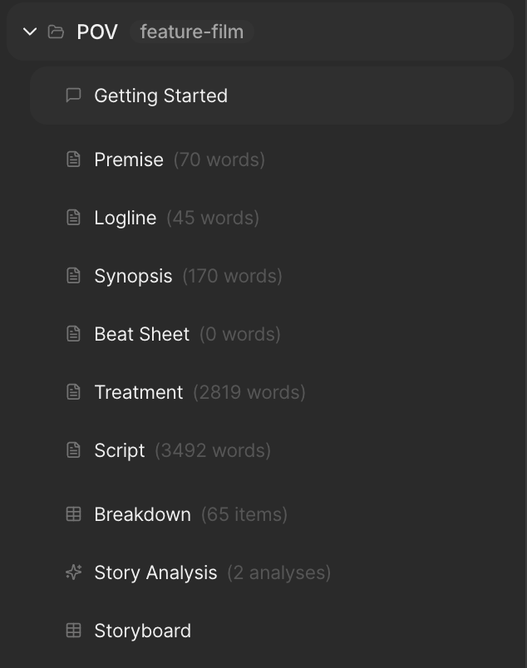Open the Breakdown items list

(x=143, y=514)
